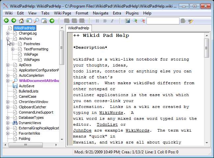Click the green up arrow toolbar icon

point(52,21)
